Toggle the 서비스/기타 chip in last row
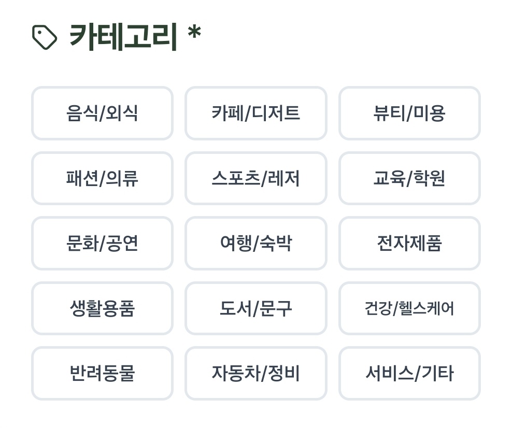 [x=409, y=373]
